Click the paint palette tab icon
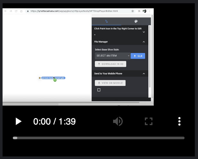198x159 pixels. coord(136,21)
